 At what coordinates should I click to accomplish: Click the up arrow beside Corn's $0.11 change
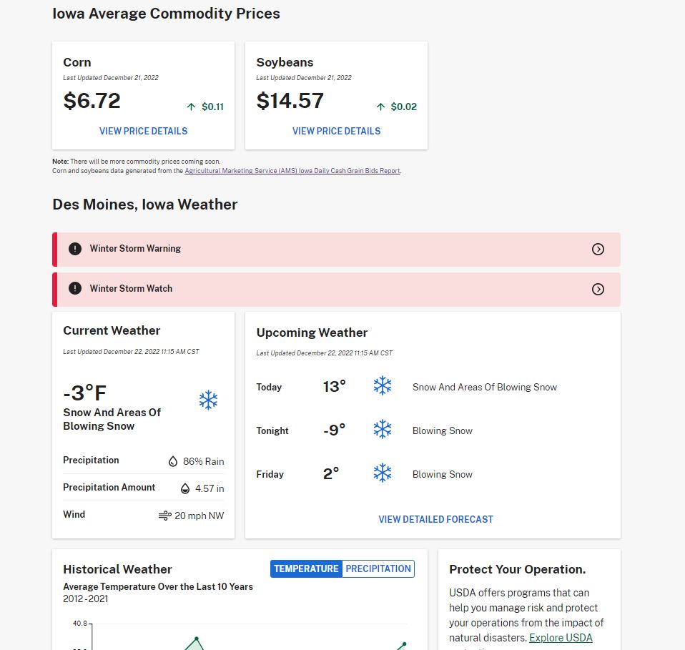point(191,107)
